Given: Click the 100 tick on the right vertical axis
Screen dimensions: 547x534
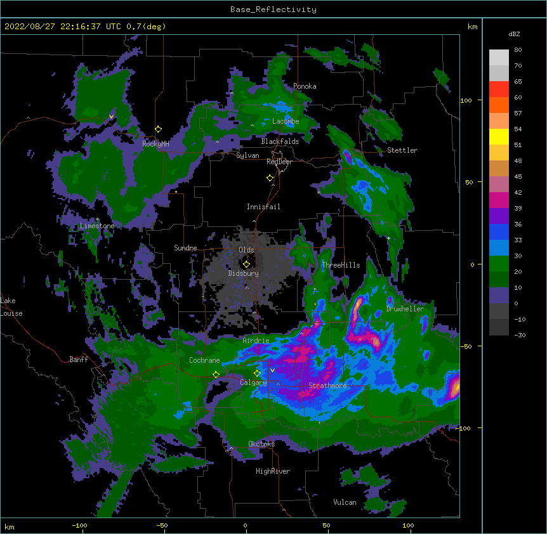Looking at the screenshot, I should pyautogui.click(x=466, y=100).
